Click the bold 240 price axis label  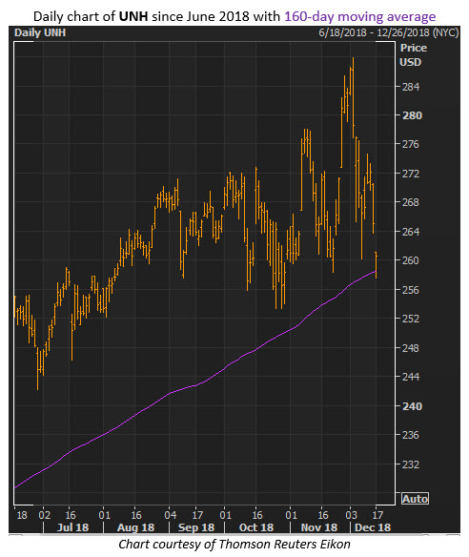click(412, 406)
